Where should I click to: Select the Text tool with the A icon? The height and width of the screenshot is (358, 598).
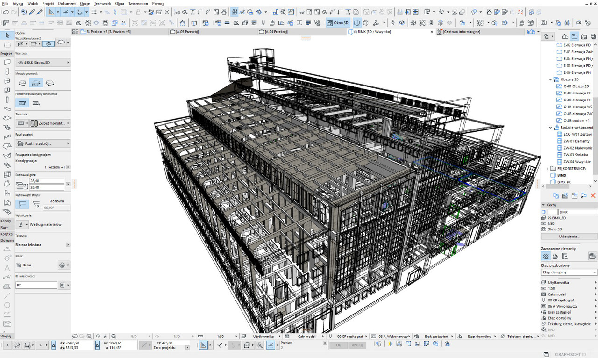click(7, 268)
